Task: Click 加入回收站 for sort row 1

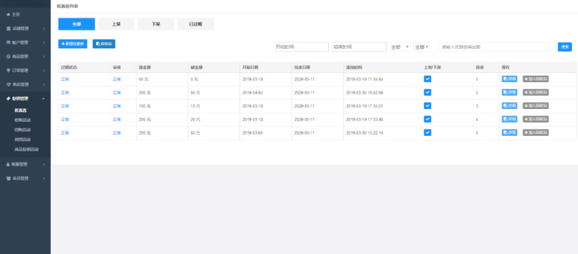Action: pyautogui.click(x=536, y=79)
